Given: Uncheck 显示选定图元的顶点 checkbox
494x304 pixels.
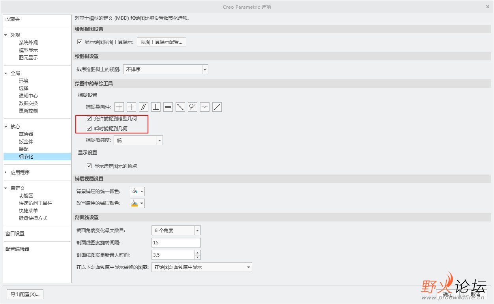Looking at the screenshot, I should [x=89, y=166].
